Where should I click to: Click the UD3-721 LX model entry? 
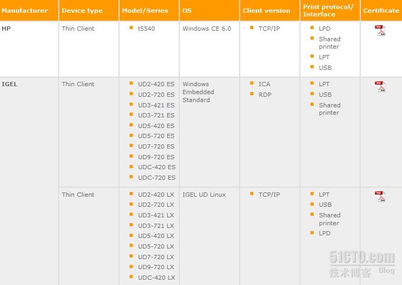pos(156,226)
